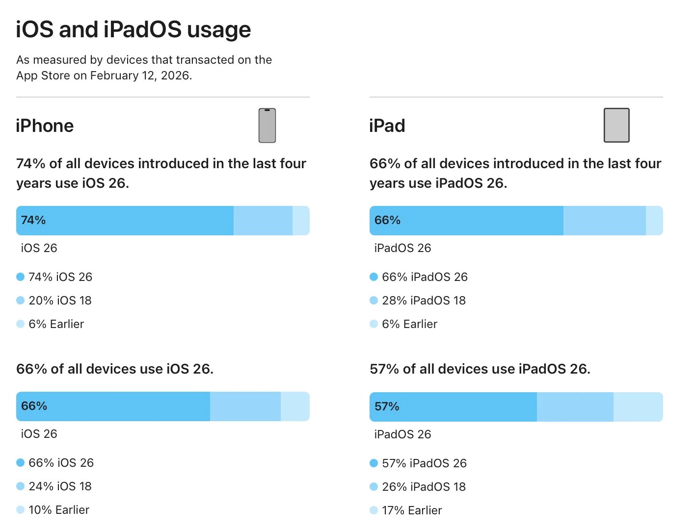The image size is (694, 530).
Task: Click the legend dot next to 28% iPadOS 18
Action: (x=374, y=301)
